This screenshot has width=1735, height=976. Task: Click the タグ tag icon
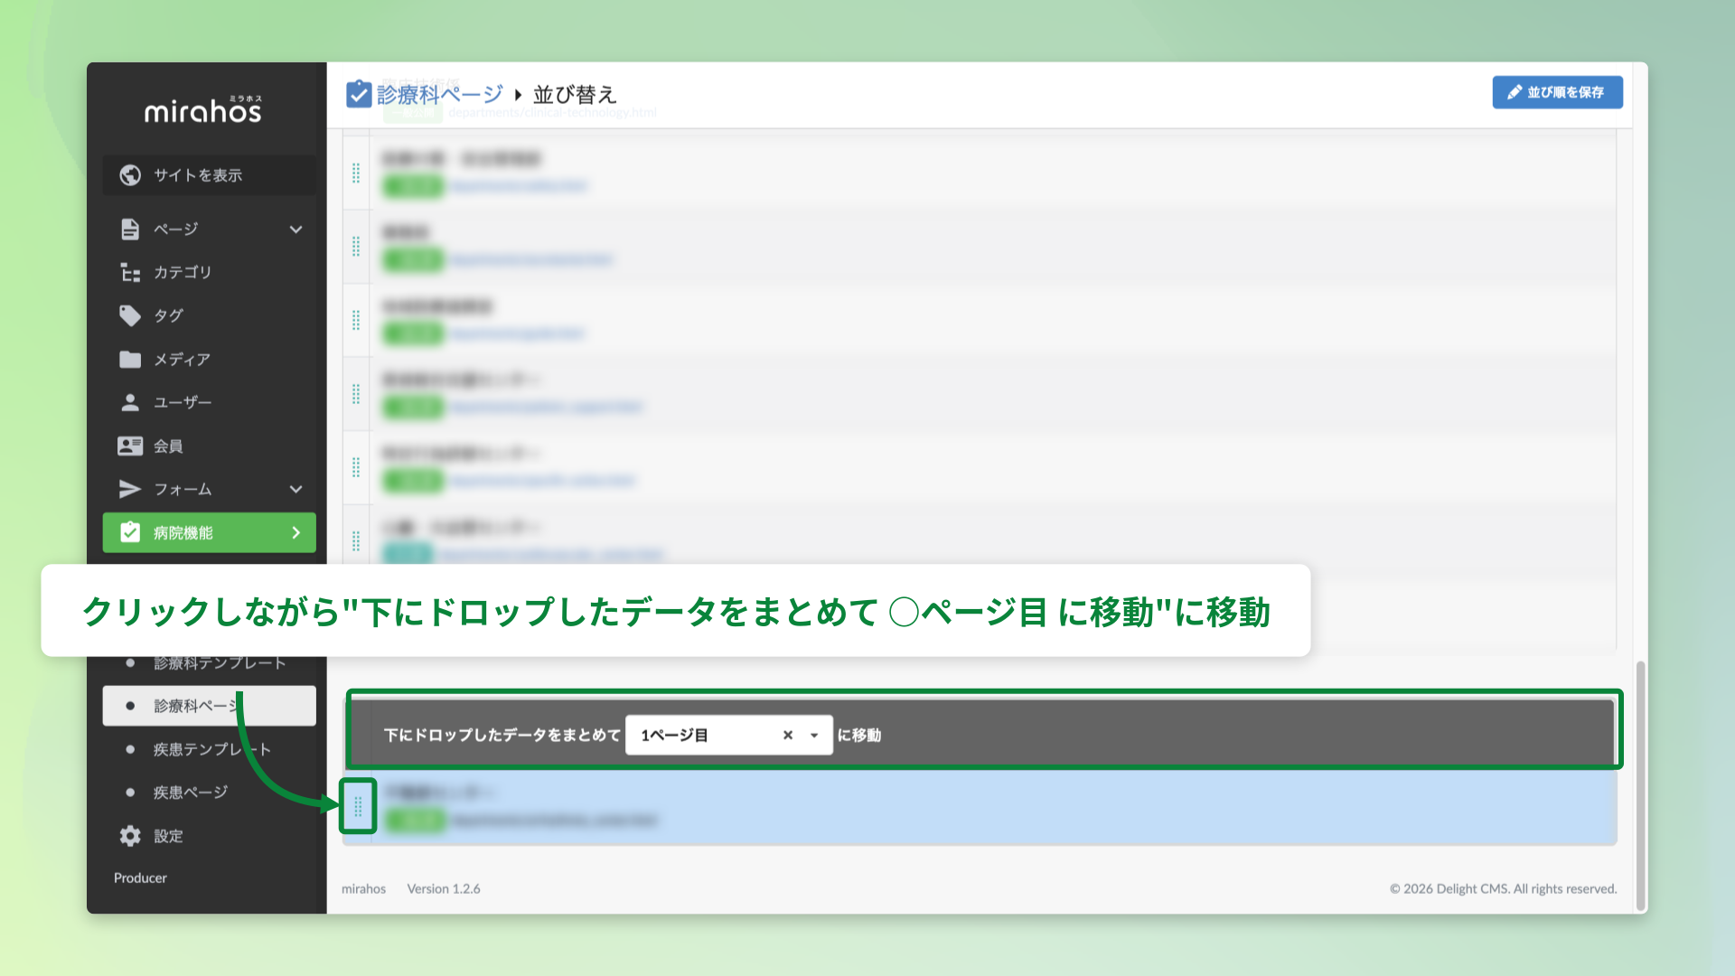point(130,315)
